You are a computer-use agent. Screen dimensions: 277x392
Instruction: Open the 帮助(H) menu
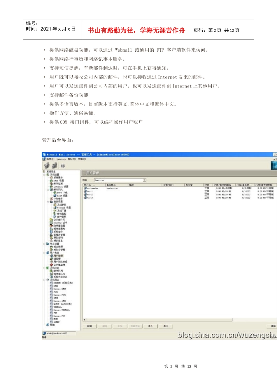pos(82,159)
